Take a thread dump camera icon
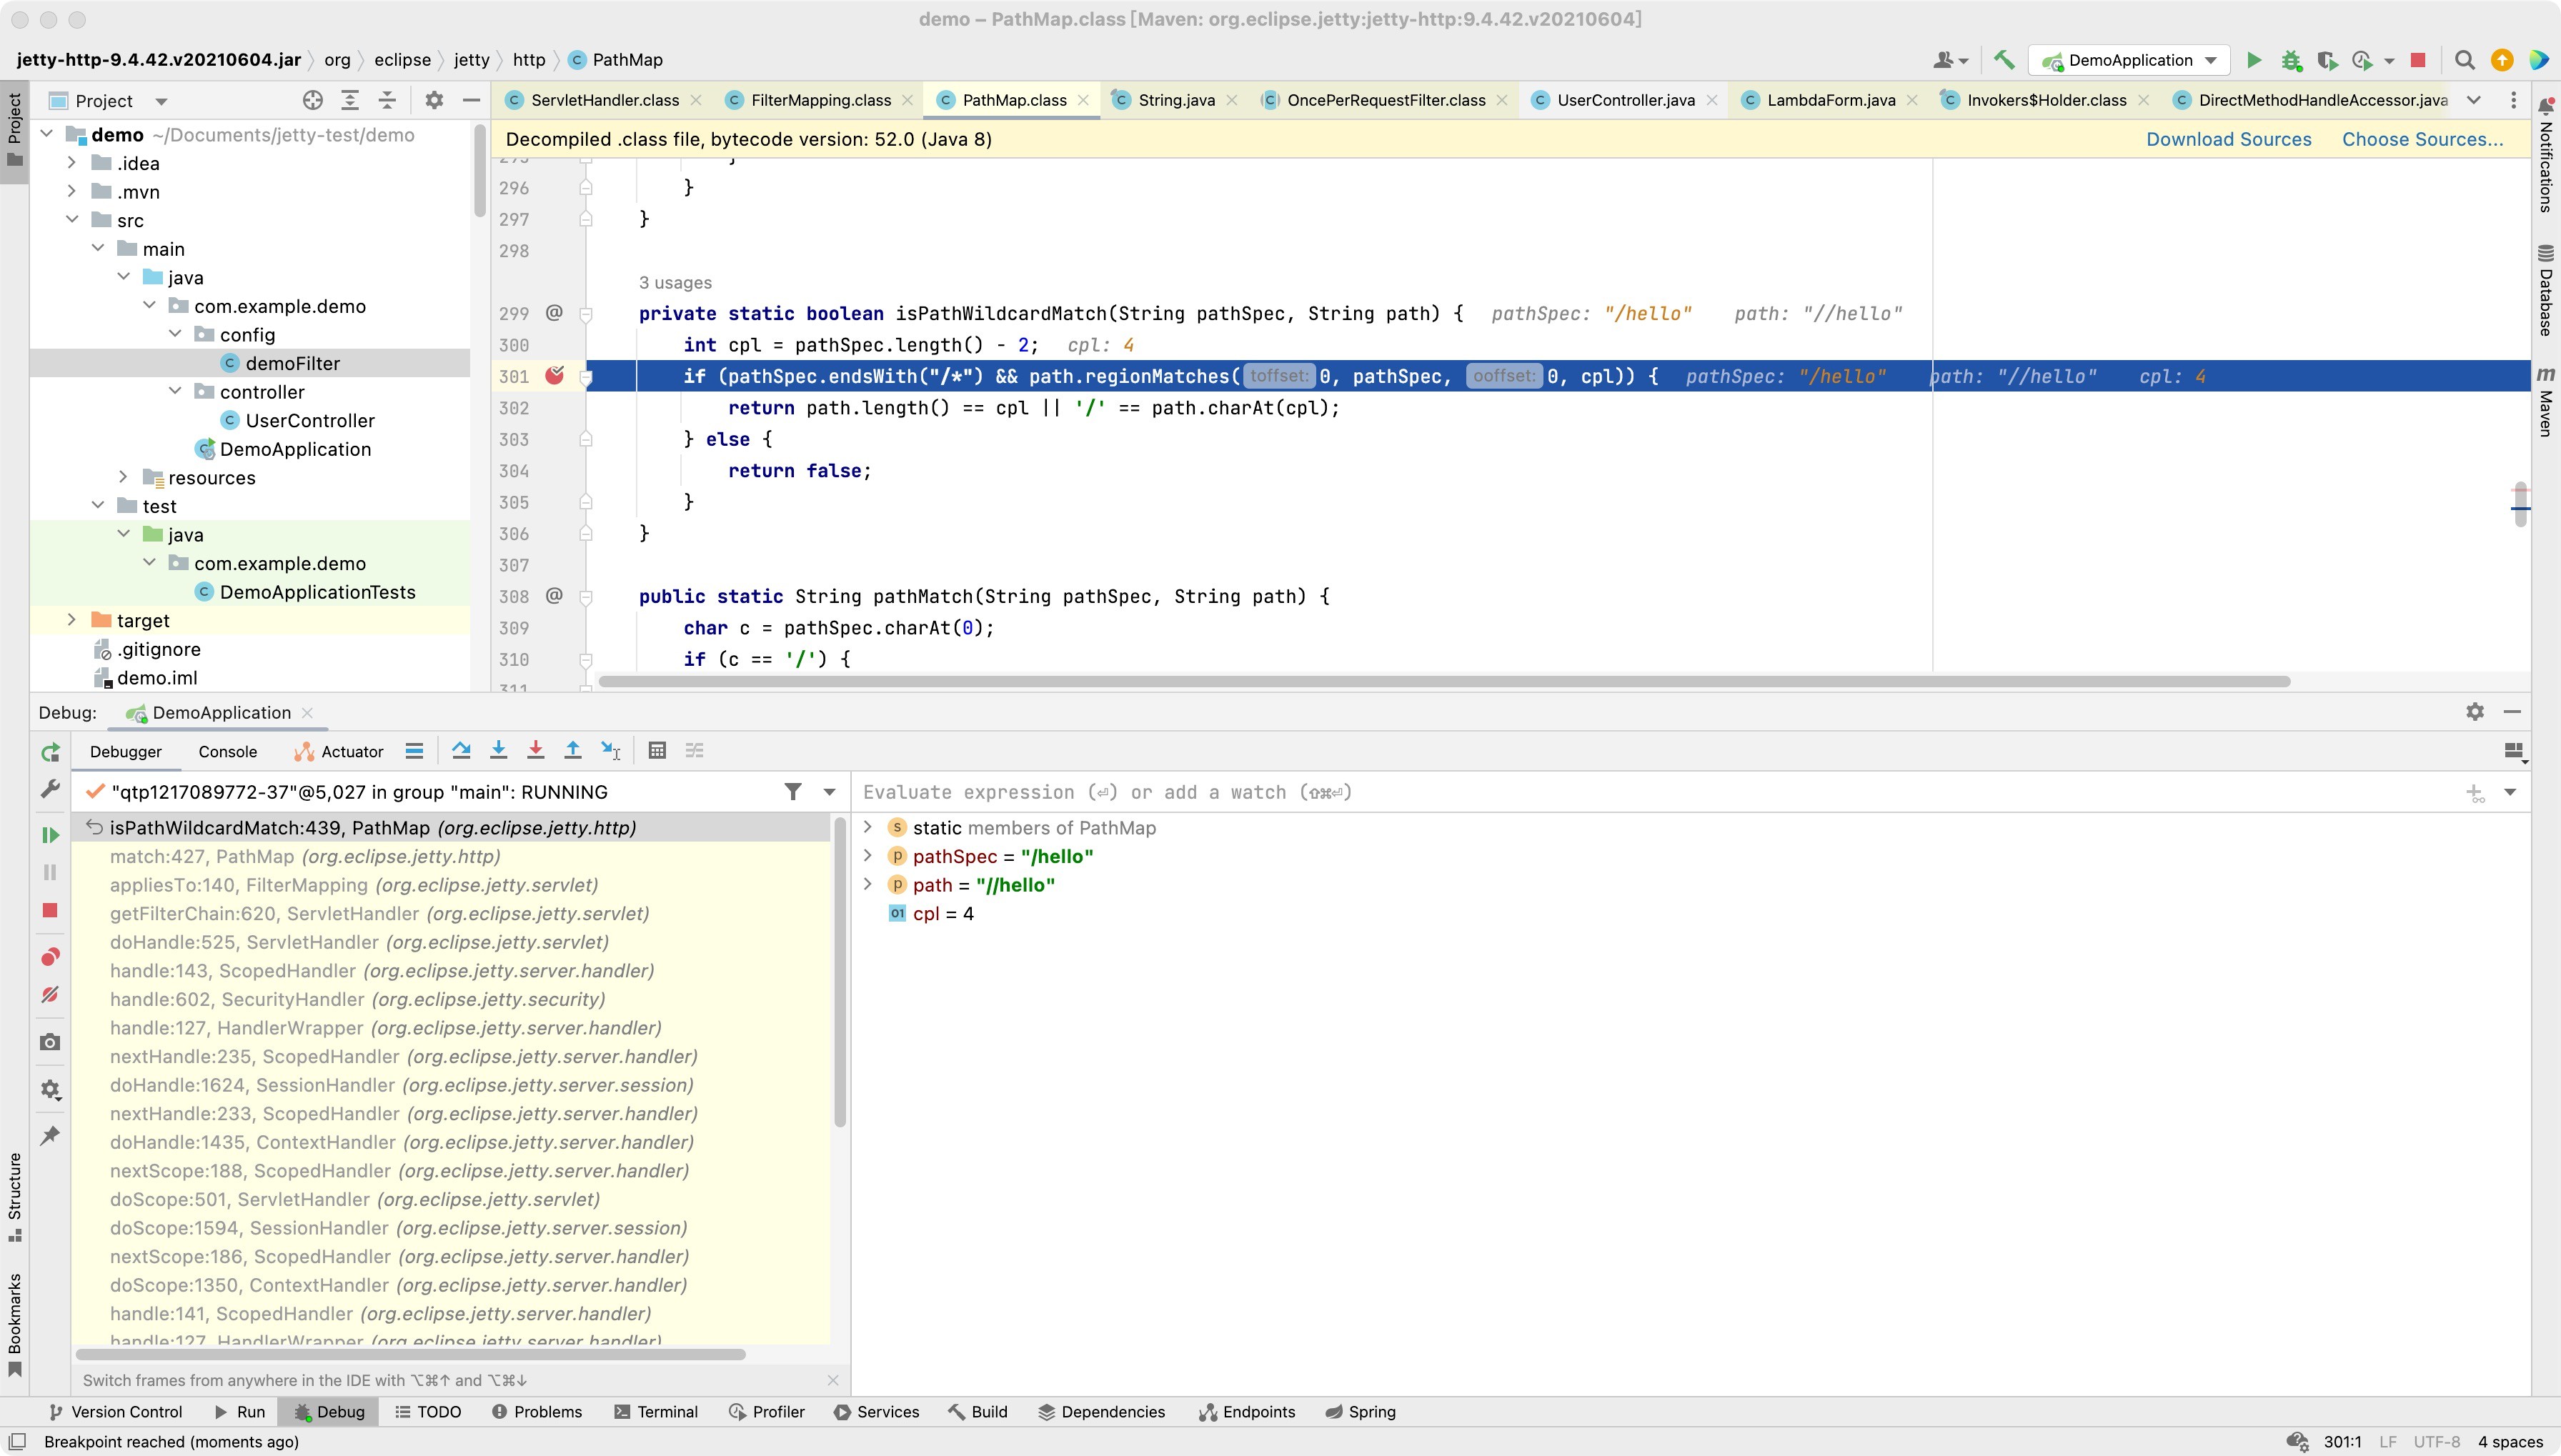Image resolution: width=2561 pixels, height=1456 pixels. [x=50, y=1042]
